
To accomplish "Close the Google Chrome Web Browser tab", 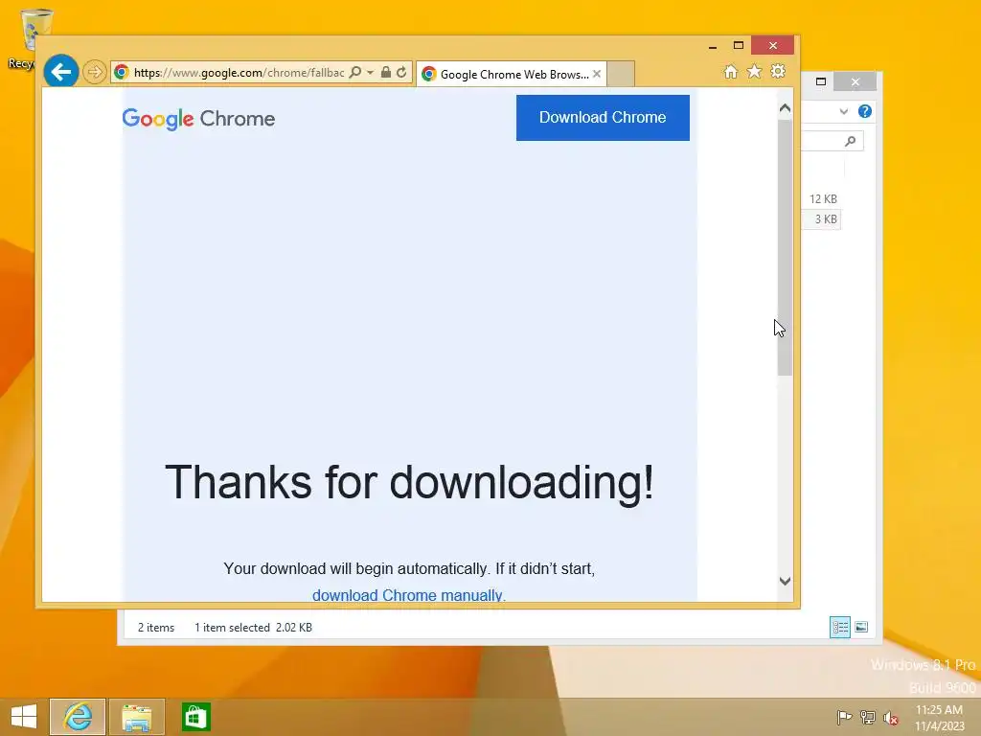I will tap(597, 74).
